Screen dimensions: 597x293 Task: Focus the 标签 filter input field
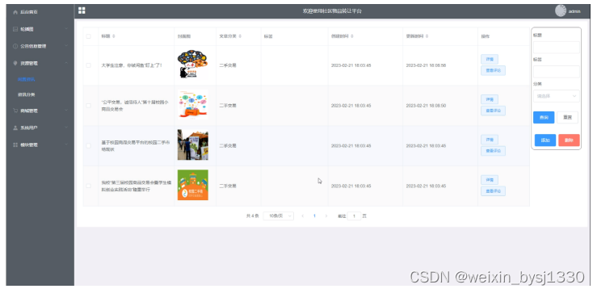[x=557, y=72]
